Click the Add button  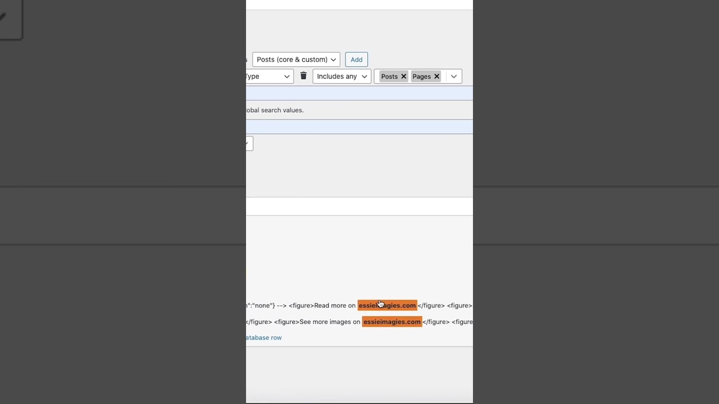pyautogui.click(x=356, y=59)
